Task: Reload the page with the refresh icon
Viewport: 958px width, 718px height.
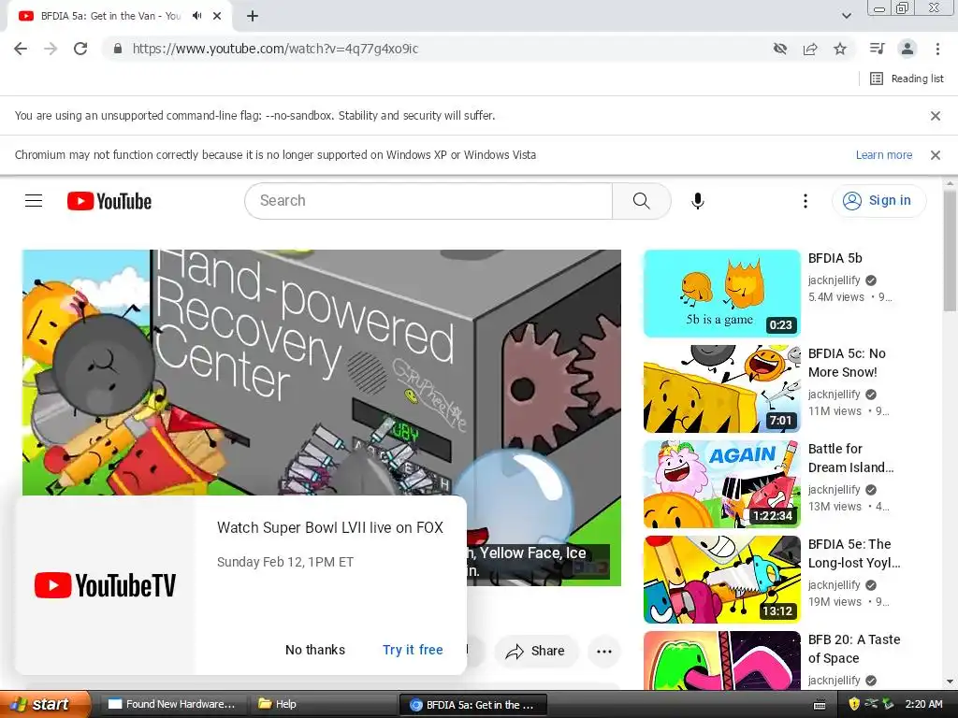Action: point(80,49)
